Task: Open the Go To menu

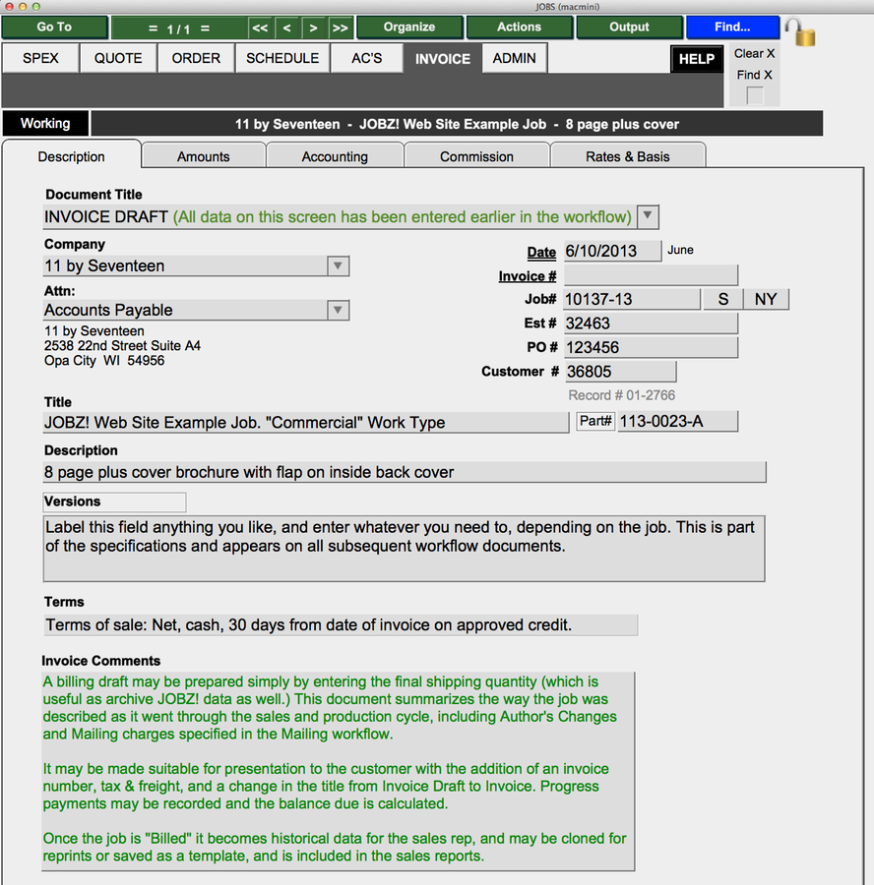Action: point(54,28)
